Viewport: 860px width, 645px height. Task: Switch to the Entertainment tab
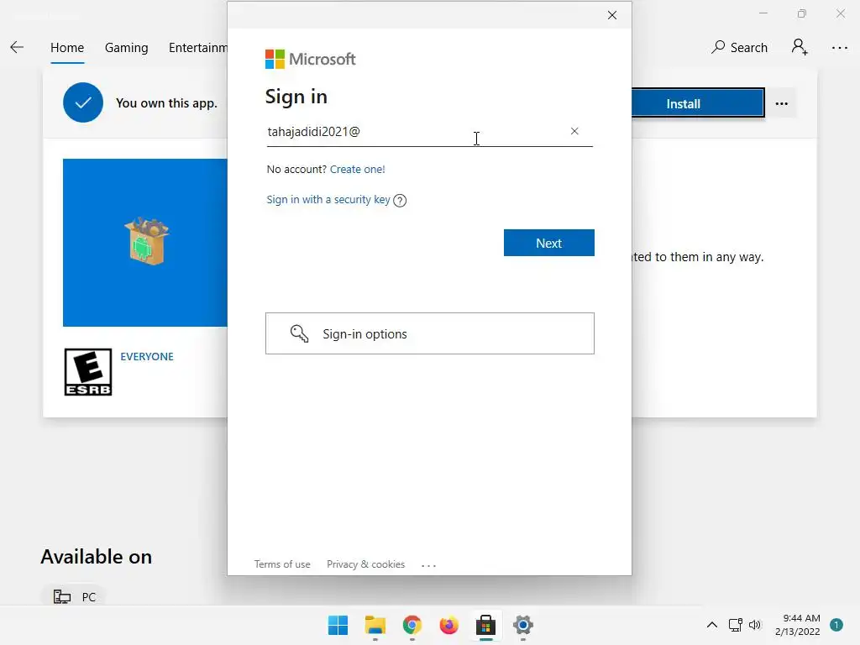click(x=198, y=48)
